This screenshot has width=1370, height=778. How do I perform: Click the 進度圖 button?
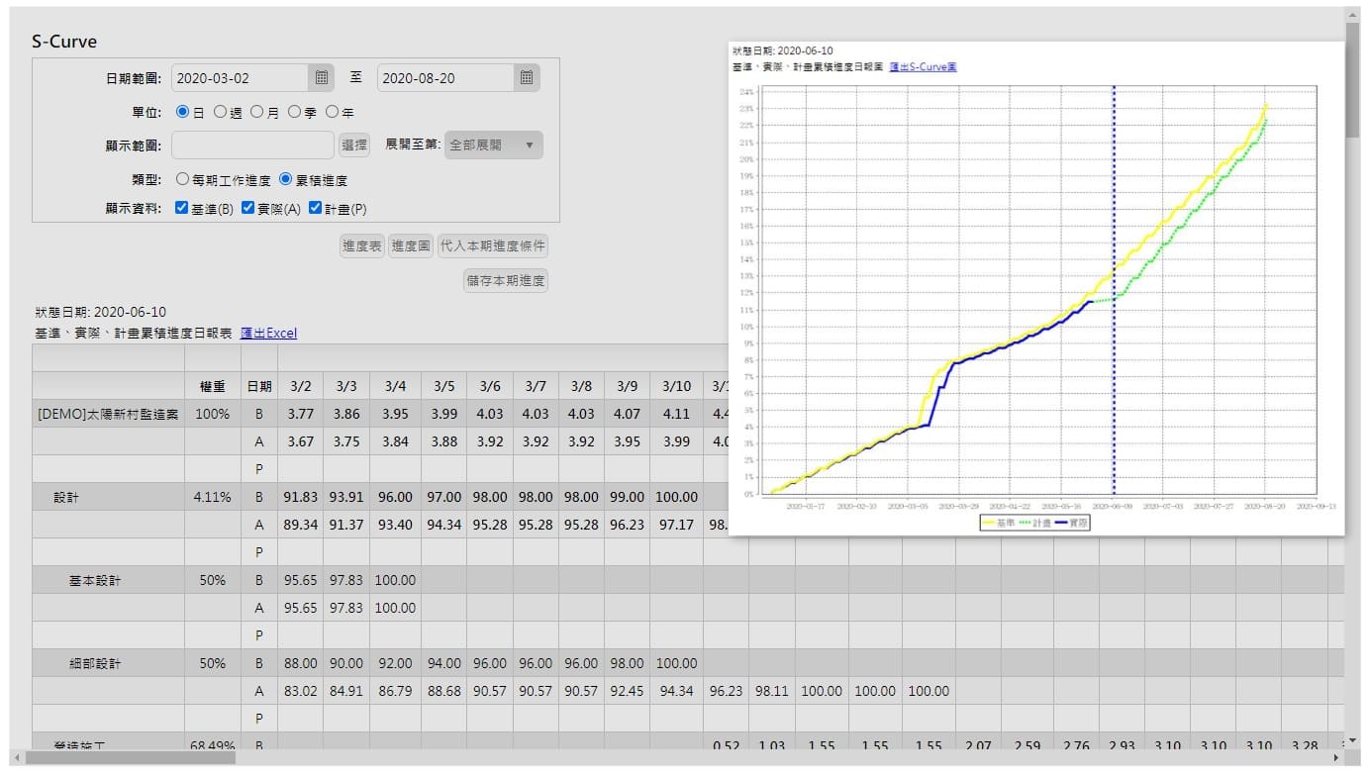point(411,246)
